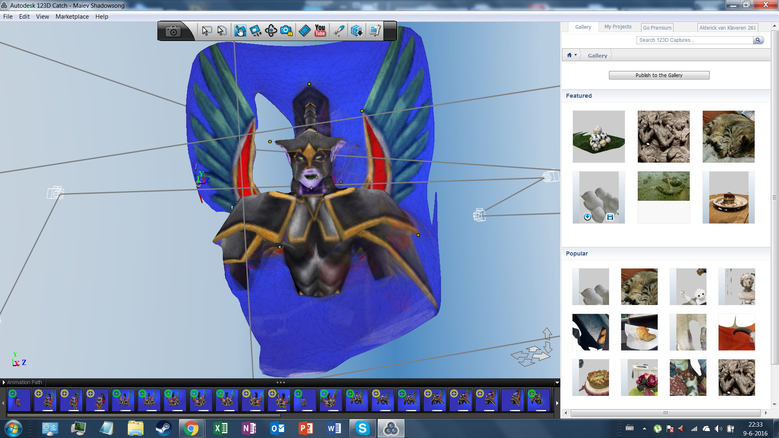This screenshot has width=779, height=438.
Task: Open the featured sleeping cat thumbnail
Action: coord(728,137)
